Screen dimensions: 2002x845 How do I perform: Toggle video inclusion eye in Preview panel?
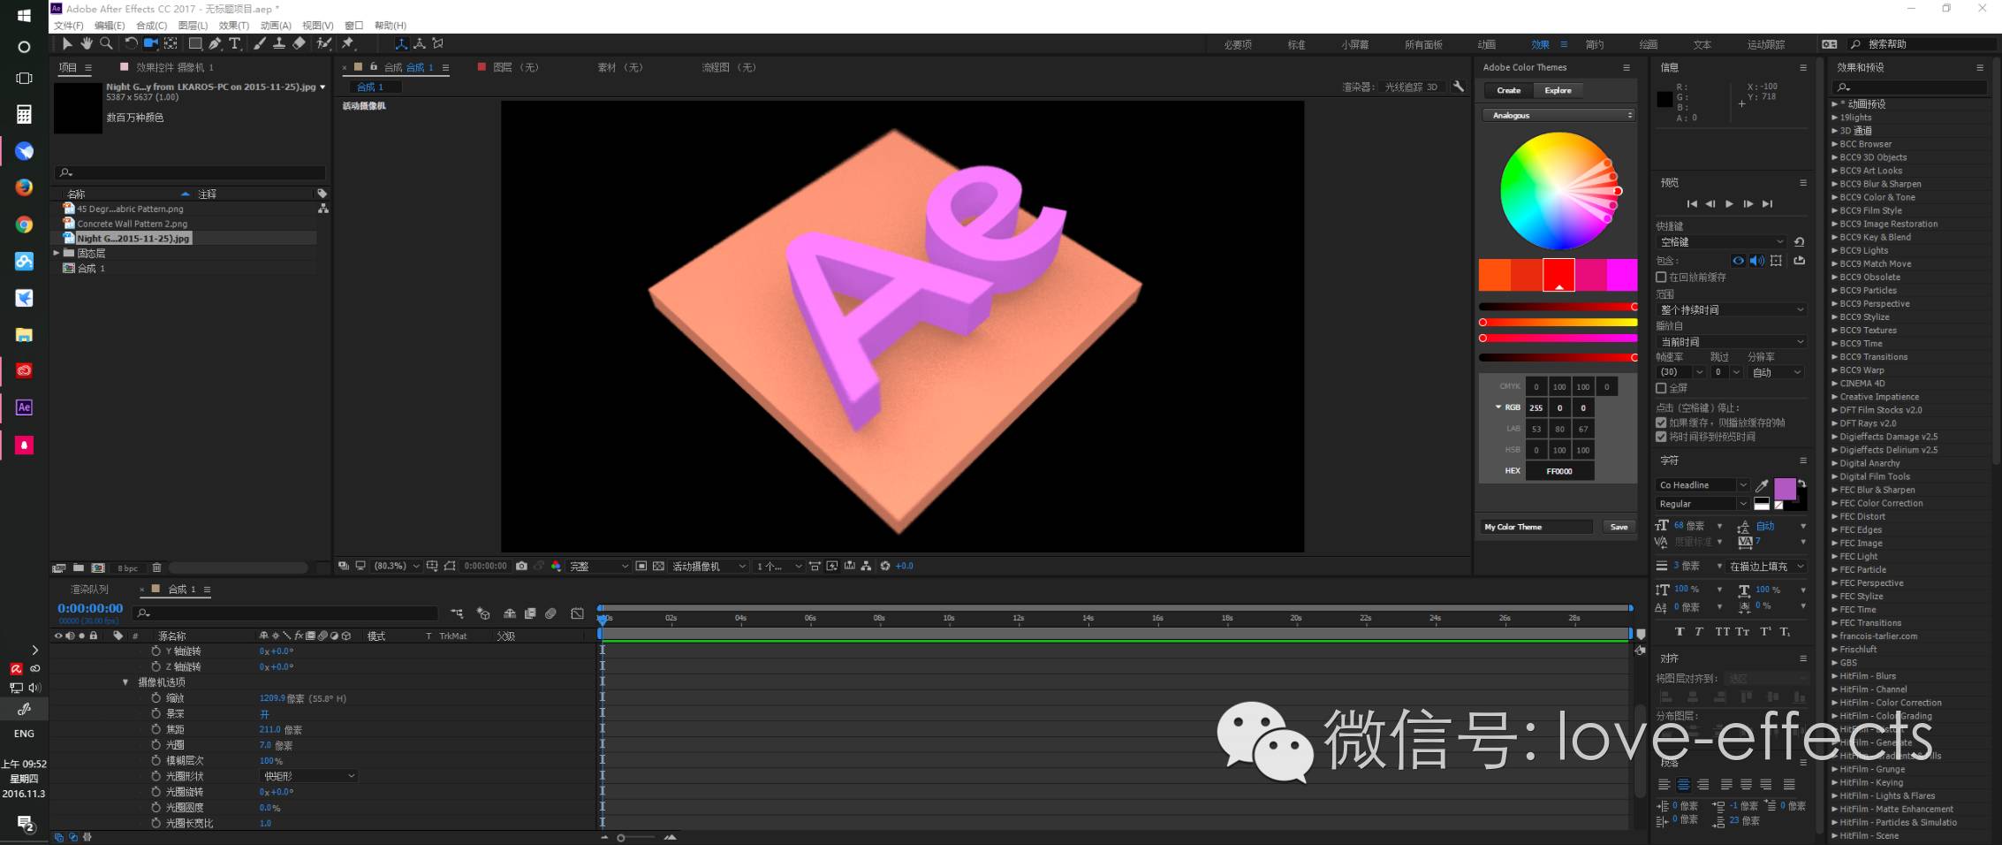click(x=1738, y=261)
